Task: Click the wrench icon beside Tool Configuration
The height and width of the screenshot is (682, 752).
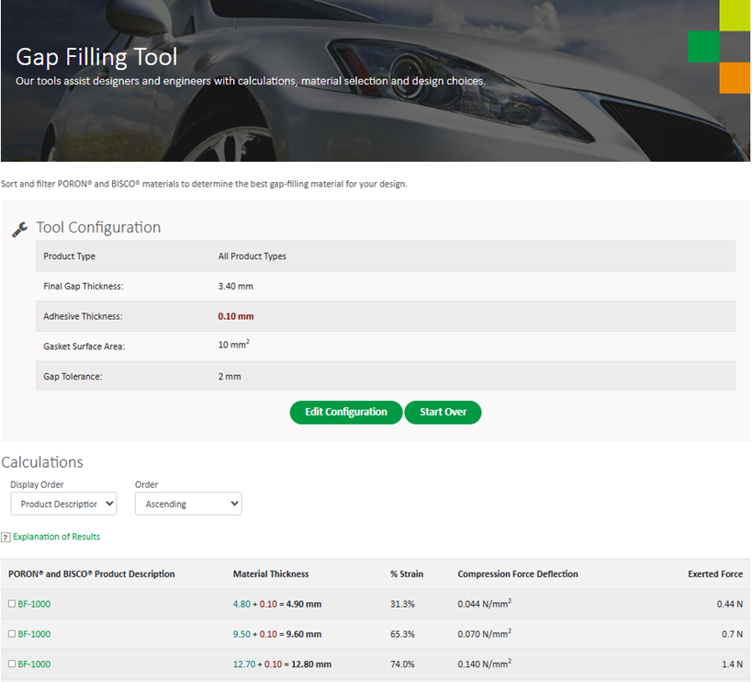Action: coord(19,229)
